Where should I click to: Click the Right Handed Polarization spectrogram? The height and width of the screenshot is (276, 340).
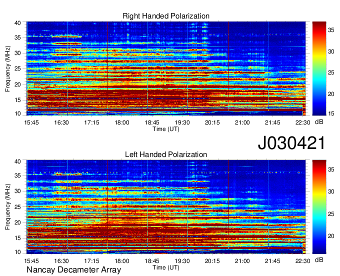pos(166,68)
